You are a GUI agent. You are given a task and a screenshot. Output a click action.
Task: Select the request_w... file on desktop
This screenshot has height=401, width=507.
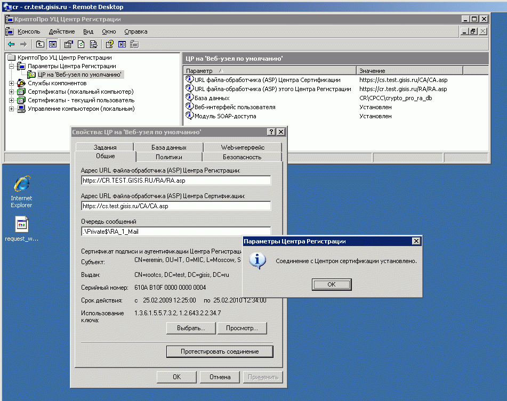coord(21,229)
